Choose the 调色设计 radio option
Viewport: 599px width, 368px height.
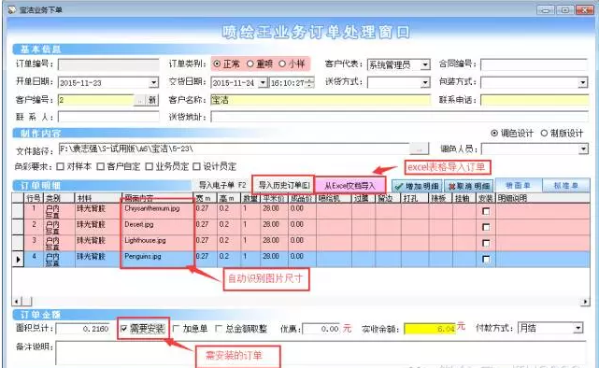click(x=494, y=134)
